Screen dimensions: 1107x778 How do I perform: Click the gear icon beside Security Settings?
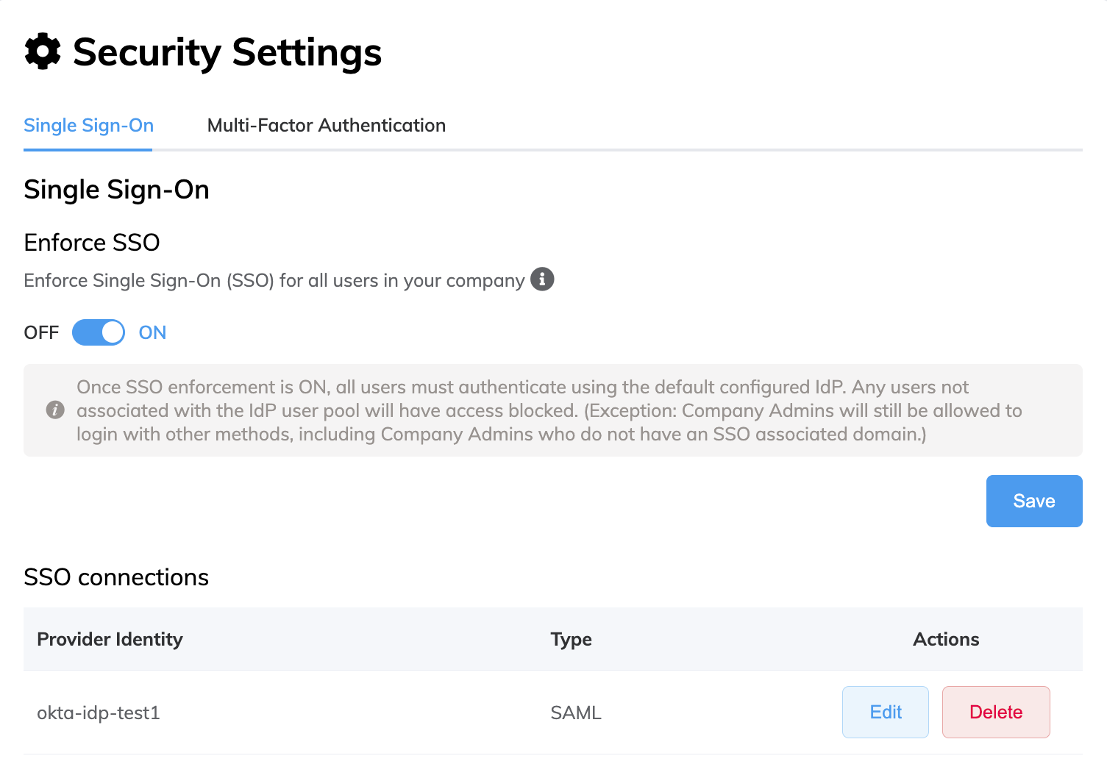coord(43,52)
